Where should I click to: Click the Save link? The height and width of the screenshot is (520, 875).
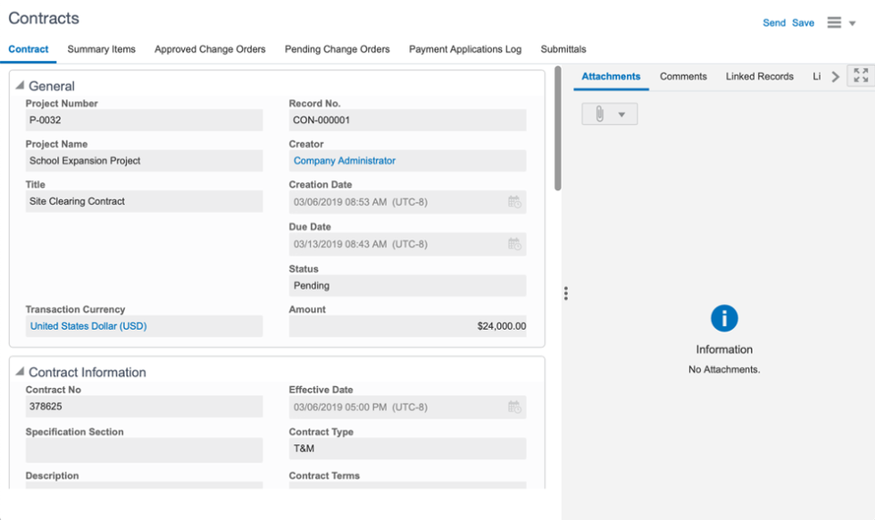click(803, 23)
